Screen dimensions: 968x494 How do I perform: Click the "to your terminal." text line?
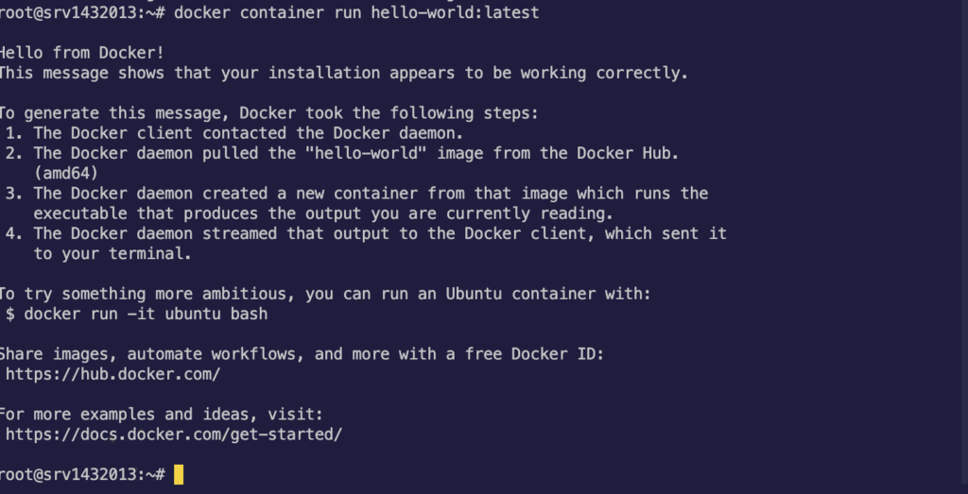pyautogui.click(x=112, y=253)
